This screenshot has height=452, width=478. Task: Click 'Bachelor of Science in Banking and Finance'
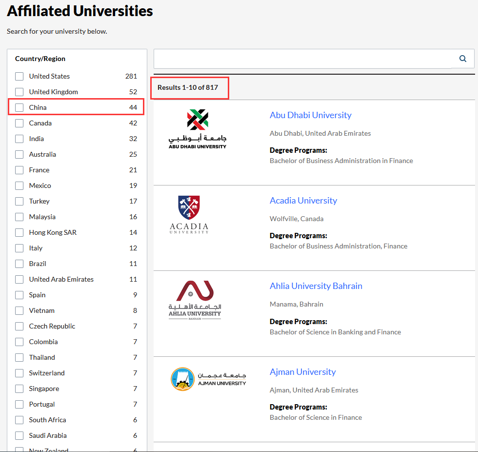pos(335,332)
